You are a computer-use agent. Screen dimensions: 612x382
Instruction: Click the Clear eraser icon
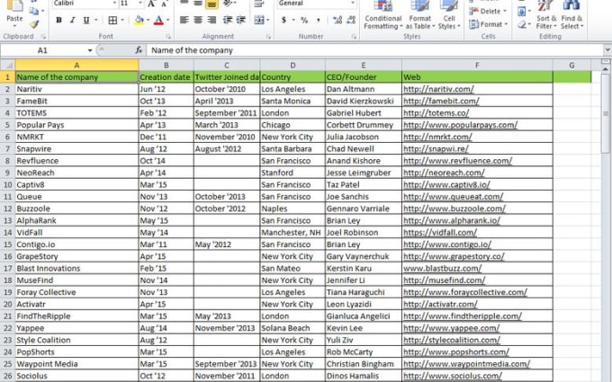(521, 24)
